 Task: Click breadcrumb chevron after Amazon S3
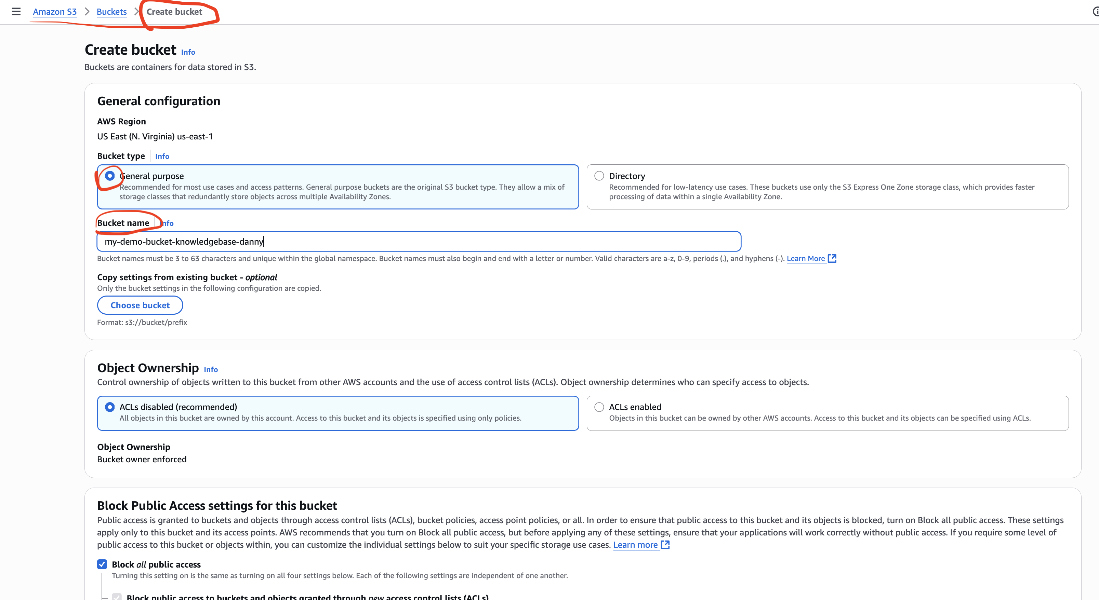(87, 12)
